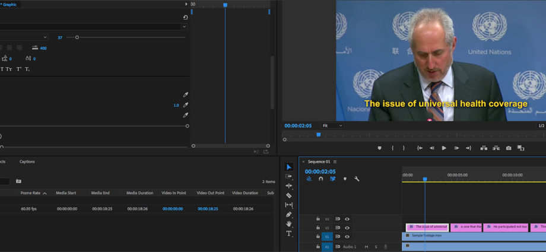Screen dimensions: 546x252
Task: Export a frame with the camera icon
Action: [x=509, y=148]
